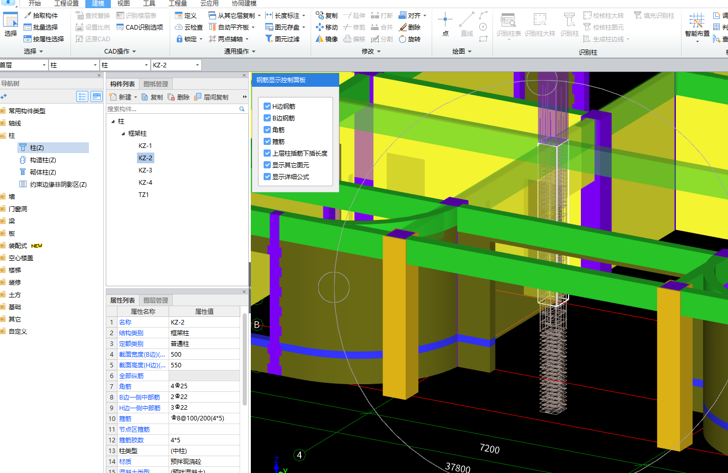Click the large 选择 select tool
Image resolution: width=728 pixels, height=473 pixels.
tap(11, 24)
